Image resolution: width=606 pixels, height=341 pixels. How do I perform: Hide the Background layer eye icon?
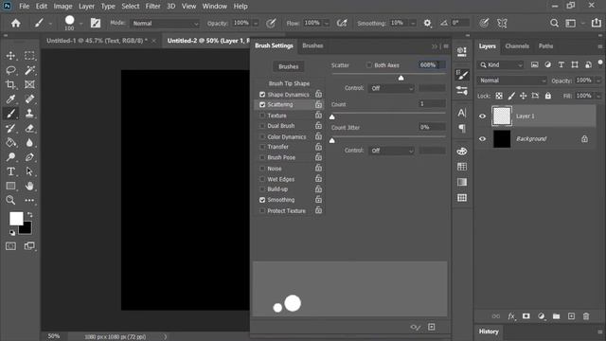(x=482, y=139)
